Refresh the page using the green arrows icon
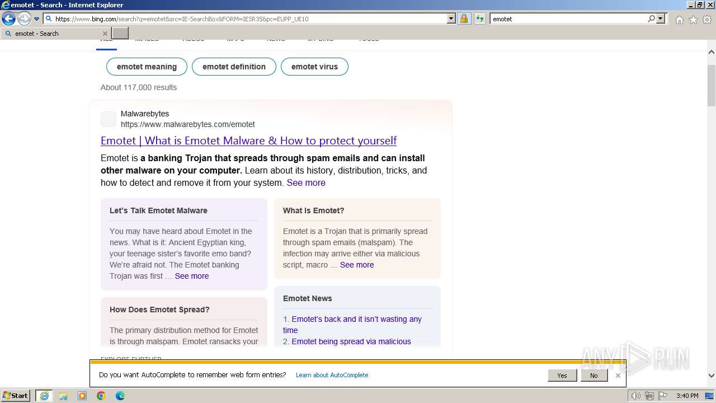The height and width of the screenshot is (403, 716). tap(479, 19)
